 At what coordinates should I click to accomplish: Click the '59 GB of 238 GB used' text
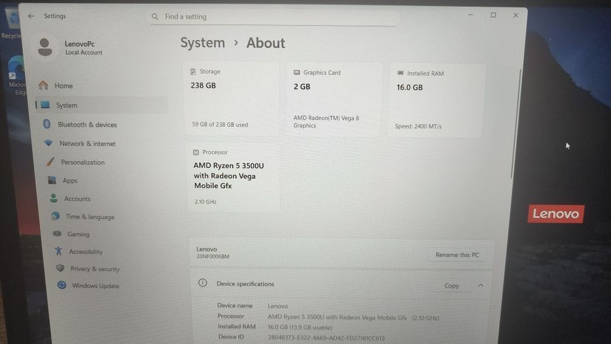220,125
